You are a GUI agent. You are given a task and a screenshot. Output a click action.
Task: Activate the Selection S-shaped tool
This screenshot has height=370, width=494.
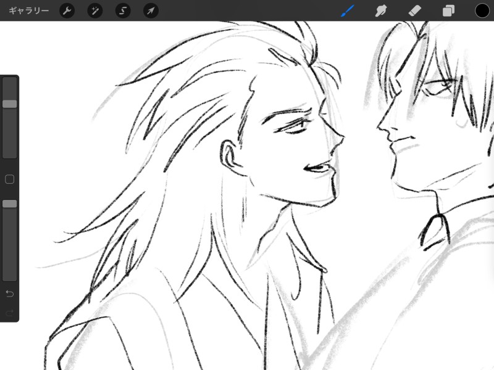tap(123, 11)
